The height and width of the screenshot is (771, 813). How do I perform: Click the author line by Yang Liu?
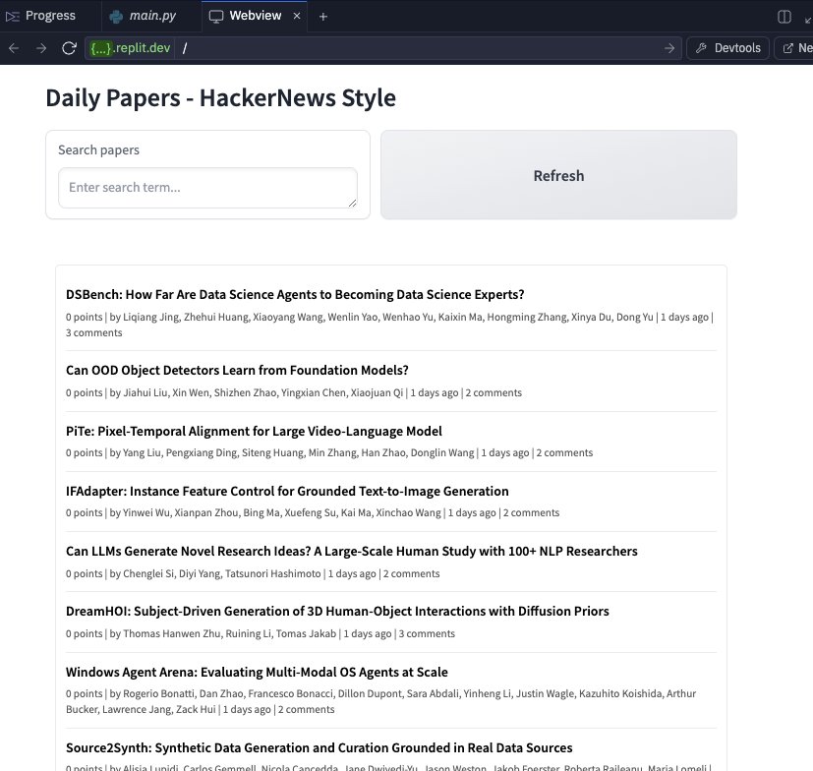pyautogui.click(x=298, y=453)
